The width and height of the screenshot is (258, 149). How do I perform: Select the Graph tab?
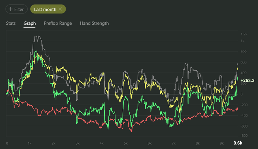(29, 23)
